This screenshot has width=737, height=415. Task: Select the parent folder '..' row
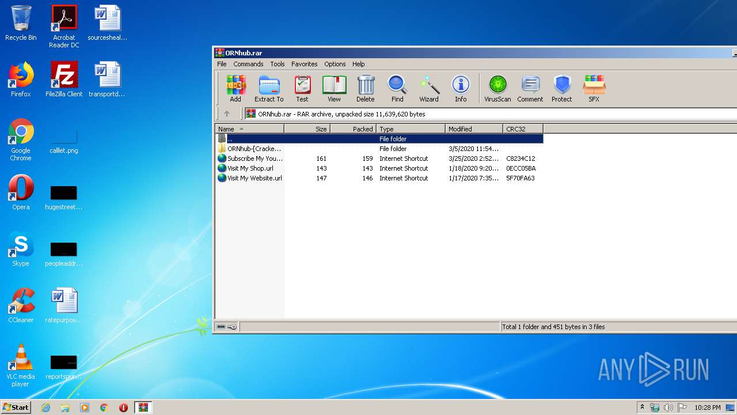tap(379, 139)
